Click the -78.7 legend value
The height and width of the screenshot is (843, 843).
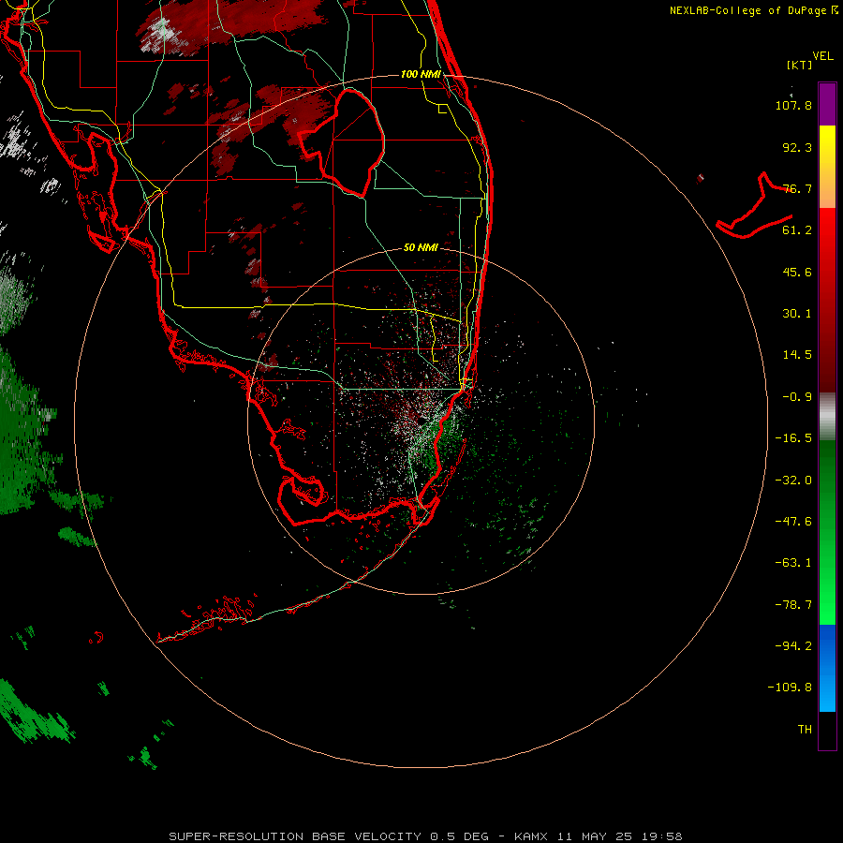(793, 605)
